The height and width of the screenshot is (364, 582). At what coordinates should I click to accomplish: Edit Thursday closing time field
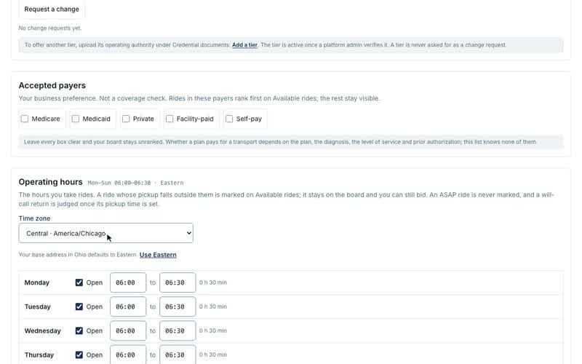(178, 355)
